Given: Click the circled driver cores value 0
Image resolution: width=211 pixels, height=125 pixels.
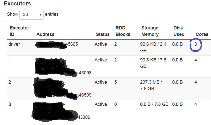Looking at the screenshot, I should click(x=196, y=44).
